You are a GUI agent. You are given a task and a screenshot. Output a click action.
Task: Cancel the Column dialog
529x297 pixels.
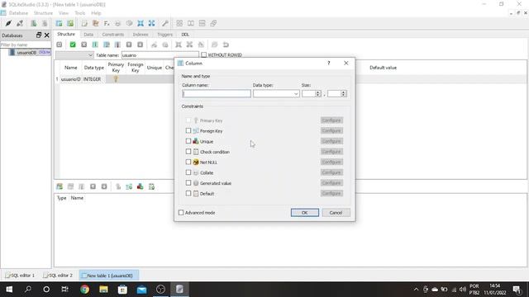coord(336,213)
